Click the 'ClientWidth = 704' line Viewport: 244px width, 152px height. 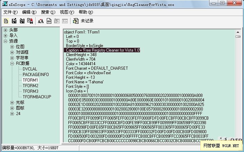(81, 59)
